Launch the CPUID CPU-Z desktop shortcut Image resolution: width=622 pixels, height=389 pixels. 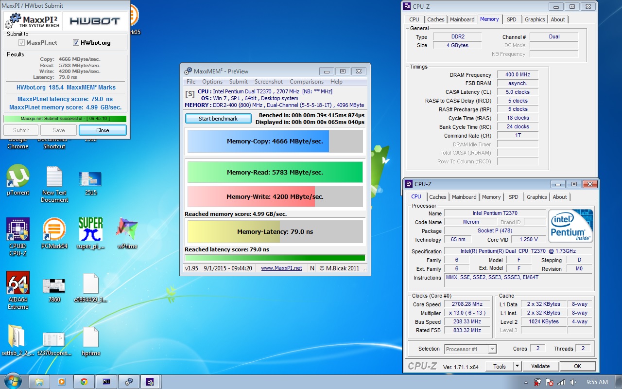tap(18, 237)
